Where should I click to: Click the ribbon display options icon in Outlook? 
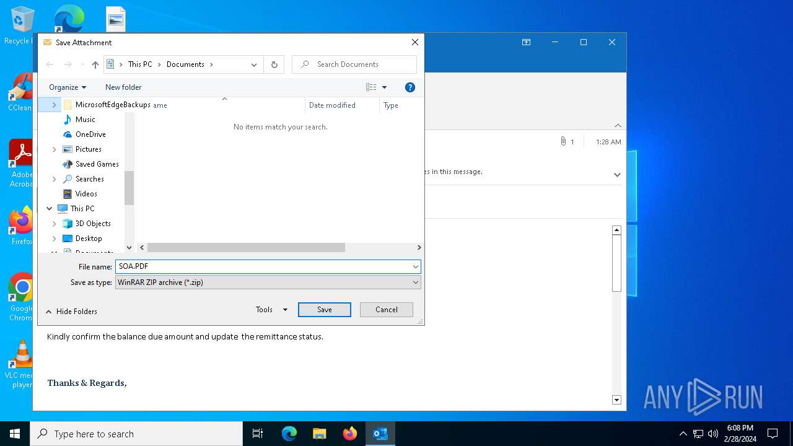(x=526, y=42)
